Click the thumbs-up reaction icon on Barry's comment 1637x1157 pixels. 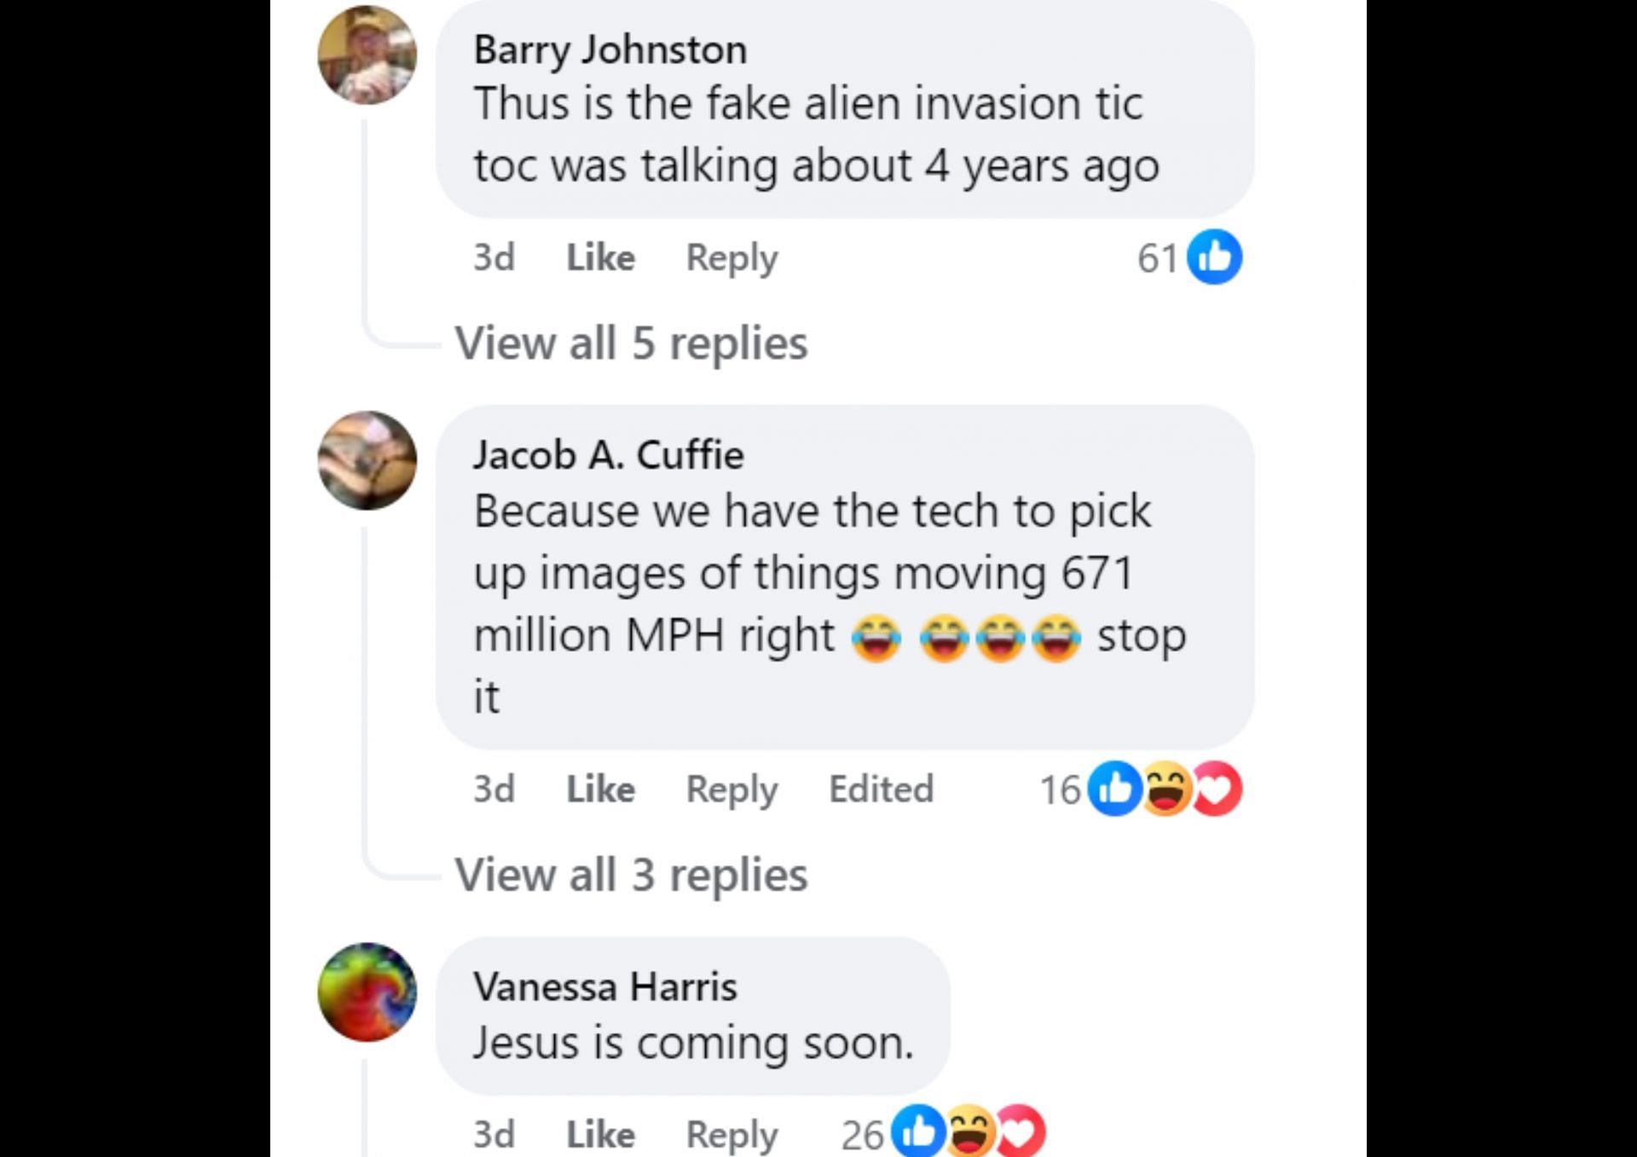1214,257
